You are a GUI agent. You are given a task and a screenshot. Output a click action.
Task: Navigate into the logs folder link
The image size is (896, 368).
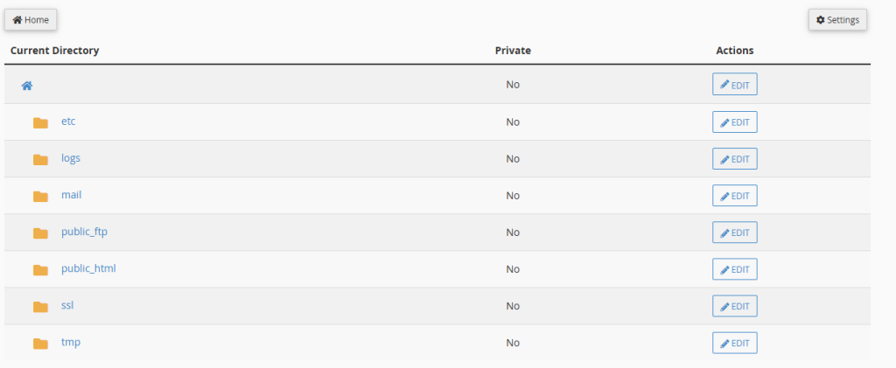pyautogui.click(x=71, y=158)
